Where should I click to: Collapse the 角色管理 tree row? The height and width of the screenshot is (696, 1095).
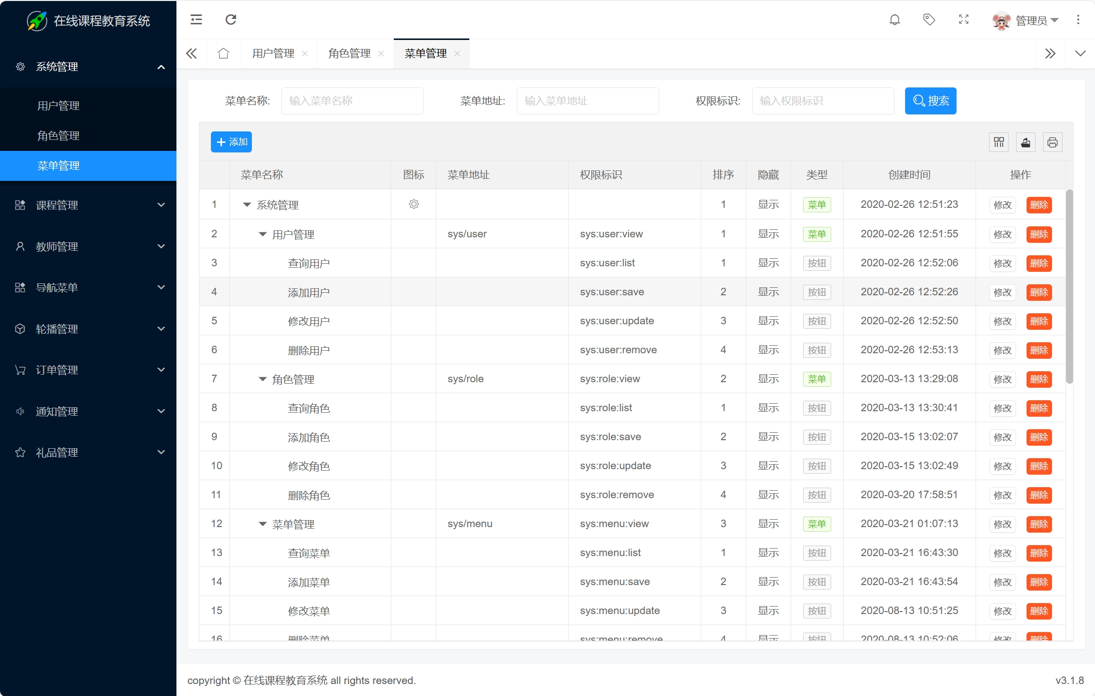point(262,379)
